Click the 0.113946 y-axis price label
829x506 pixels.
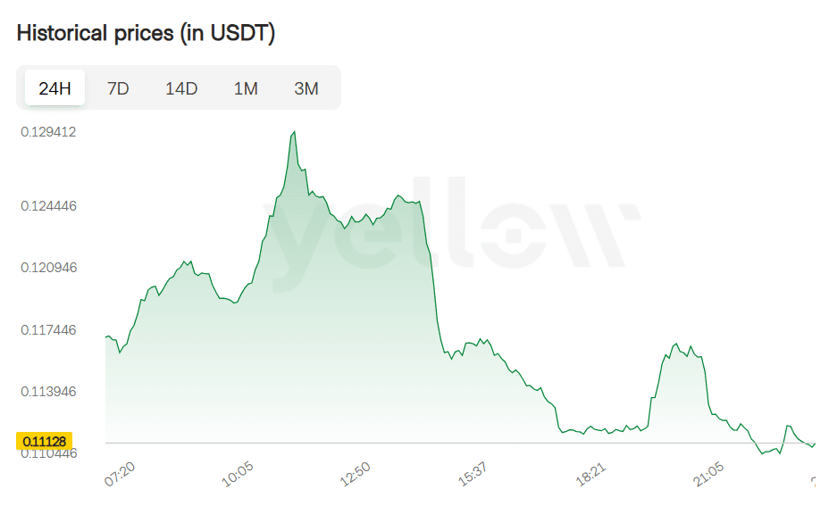click(48, 392)
